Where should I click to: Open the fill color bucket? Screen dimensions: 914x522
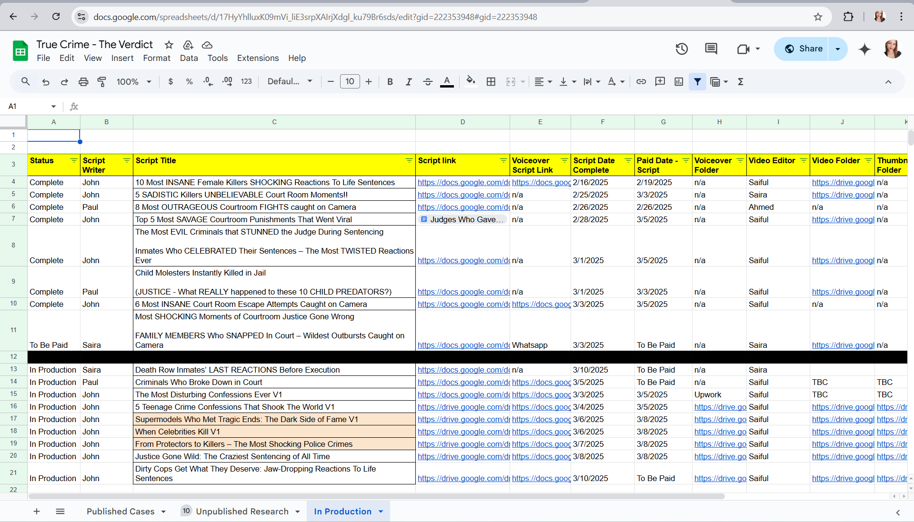click(x=471, y=81)
